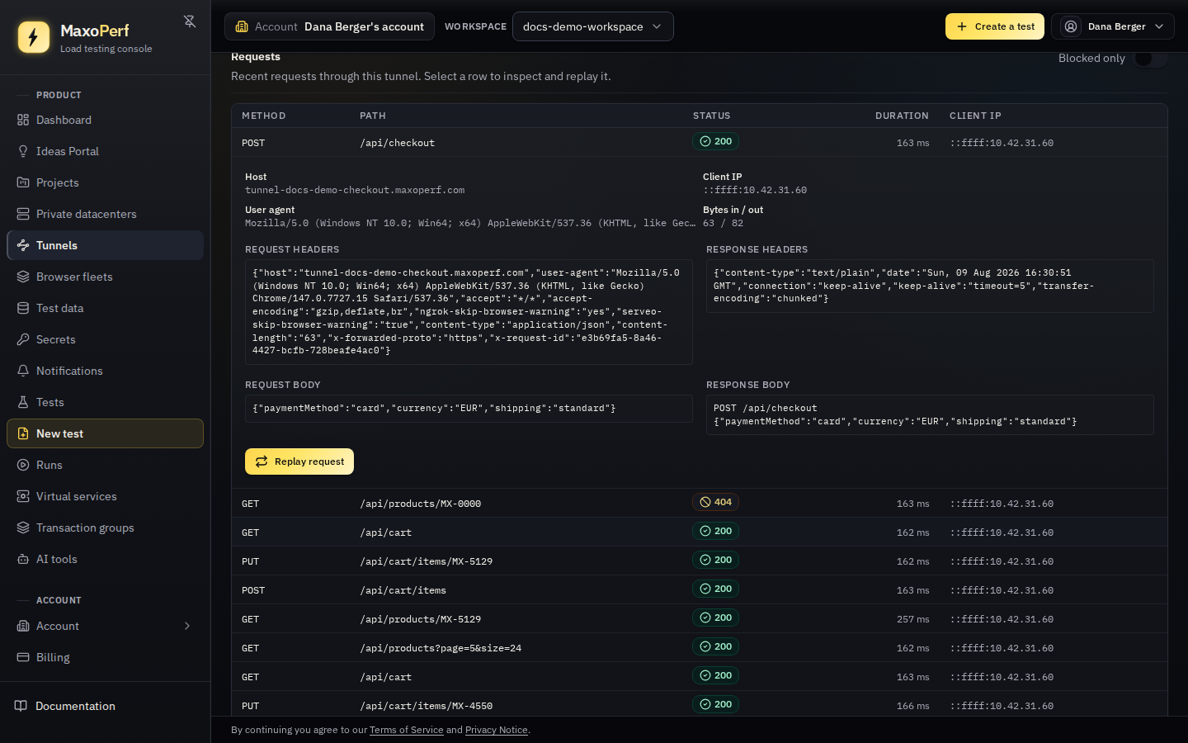The image size is (1188, 743).
Task: Click the Create a test button
Action: 995,26
